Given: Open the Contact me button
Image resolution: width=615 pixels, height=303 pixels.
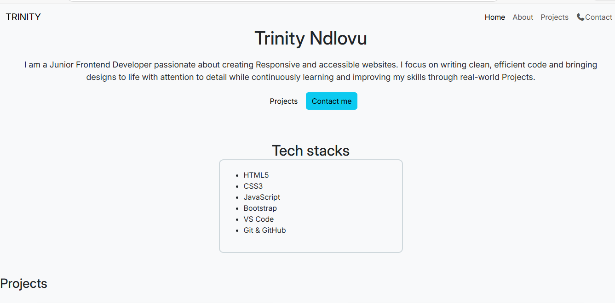Looking at the screenshot, I should 331,101.
